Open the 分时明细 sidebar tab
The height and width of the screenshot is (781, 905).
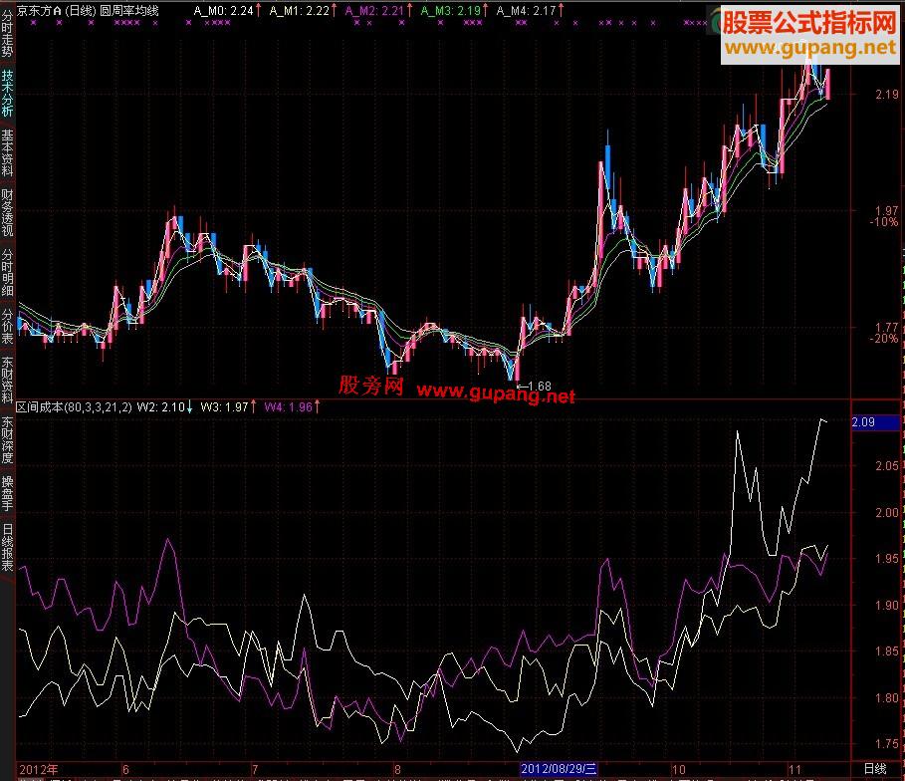coord(7,272)
